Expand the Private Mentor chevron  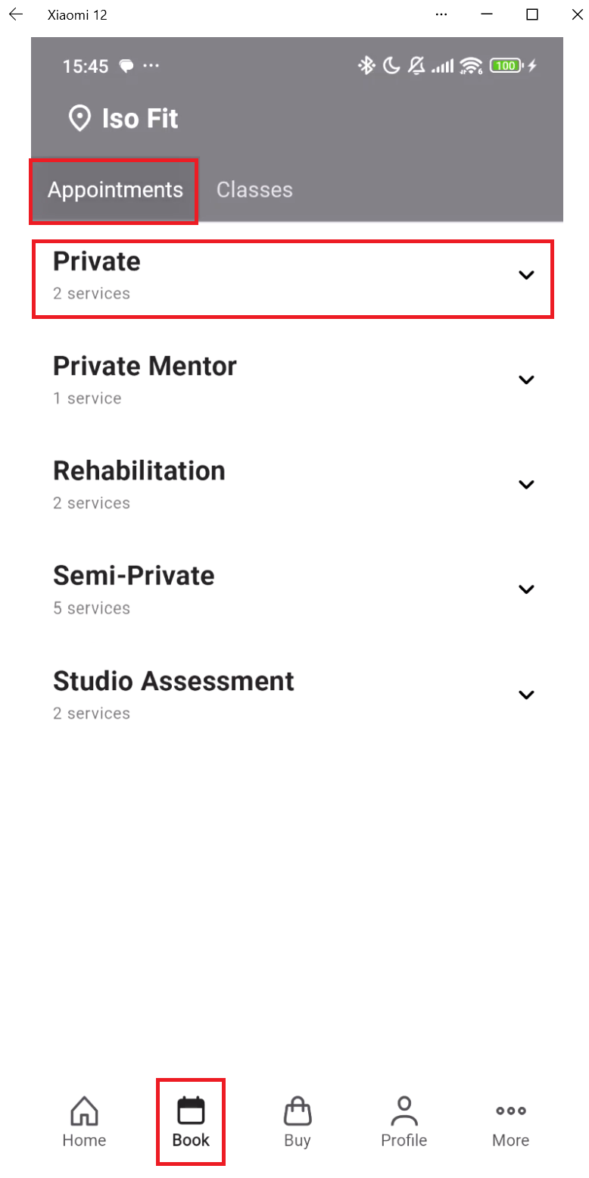tap(526, 380)
